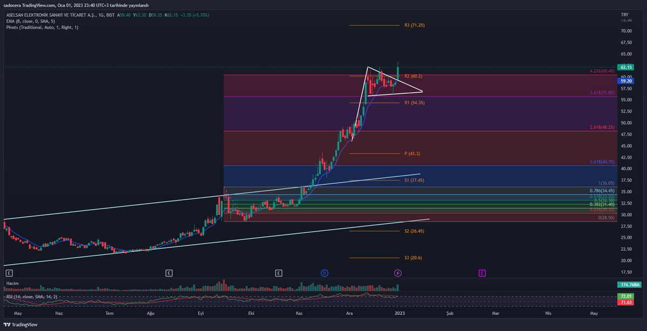The image size is (647, 331).
Task: Click the E earnings marker nearest Kas
Action: (x=278, y=273)
